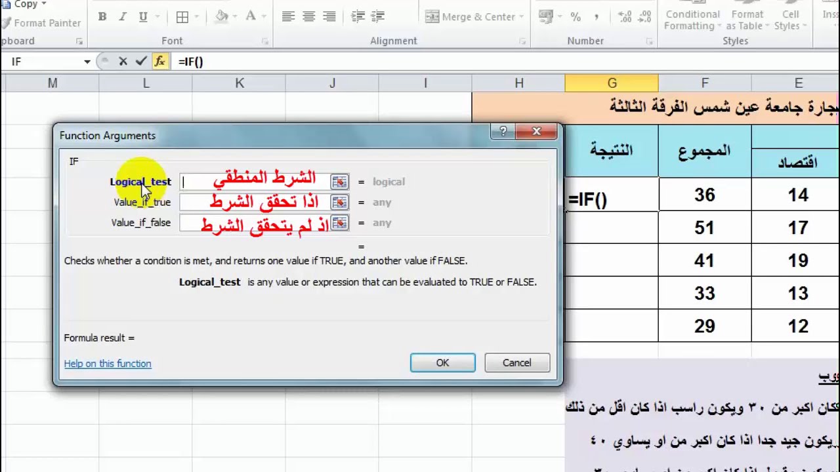Screen dimensions: 840x472
Task: Cancel formula entry with X icon
Action: [x=123, y=61]
